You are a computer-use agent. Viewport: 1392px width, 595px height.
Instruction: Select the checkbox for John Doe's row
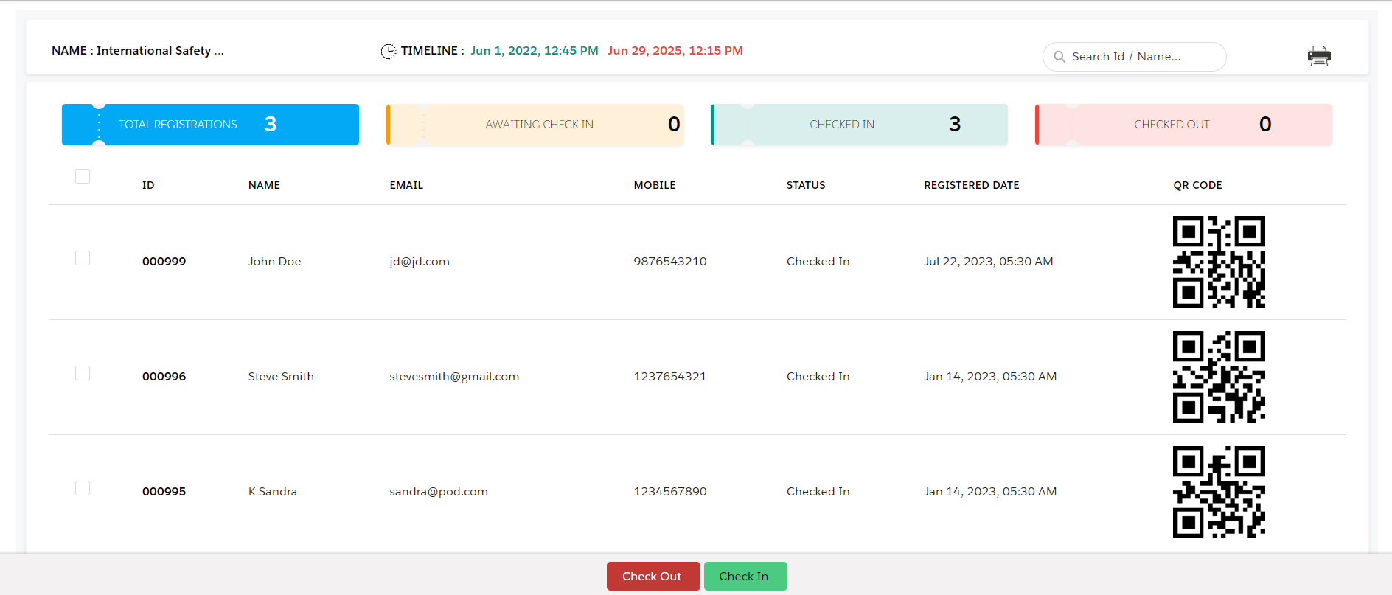point(83,258)
